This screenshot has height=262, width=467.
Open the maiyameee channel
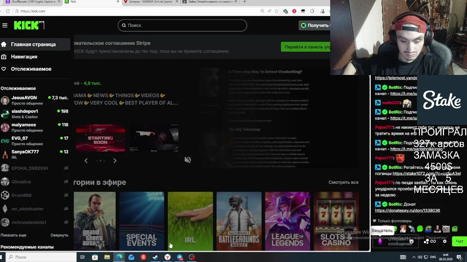click(35, 127)
